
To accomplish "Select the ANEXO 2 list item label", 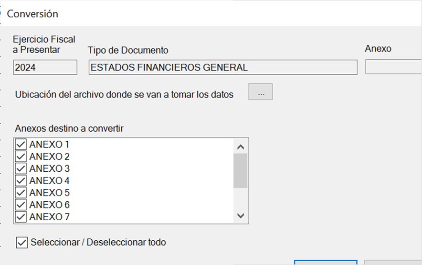I will pos(50,157).
